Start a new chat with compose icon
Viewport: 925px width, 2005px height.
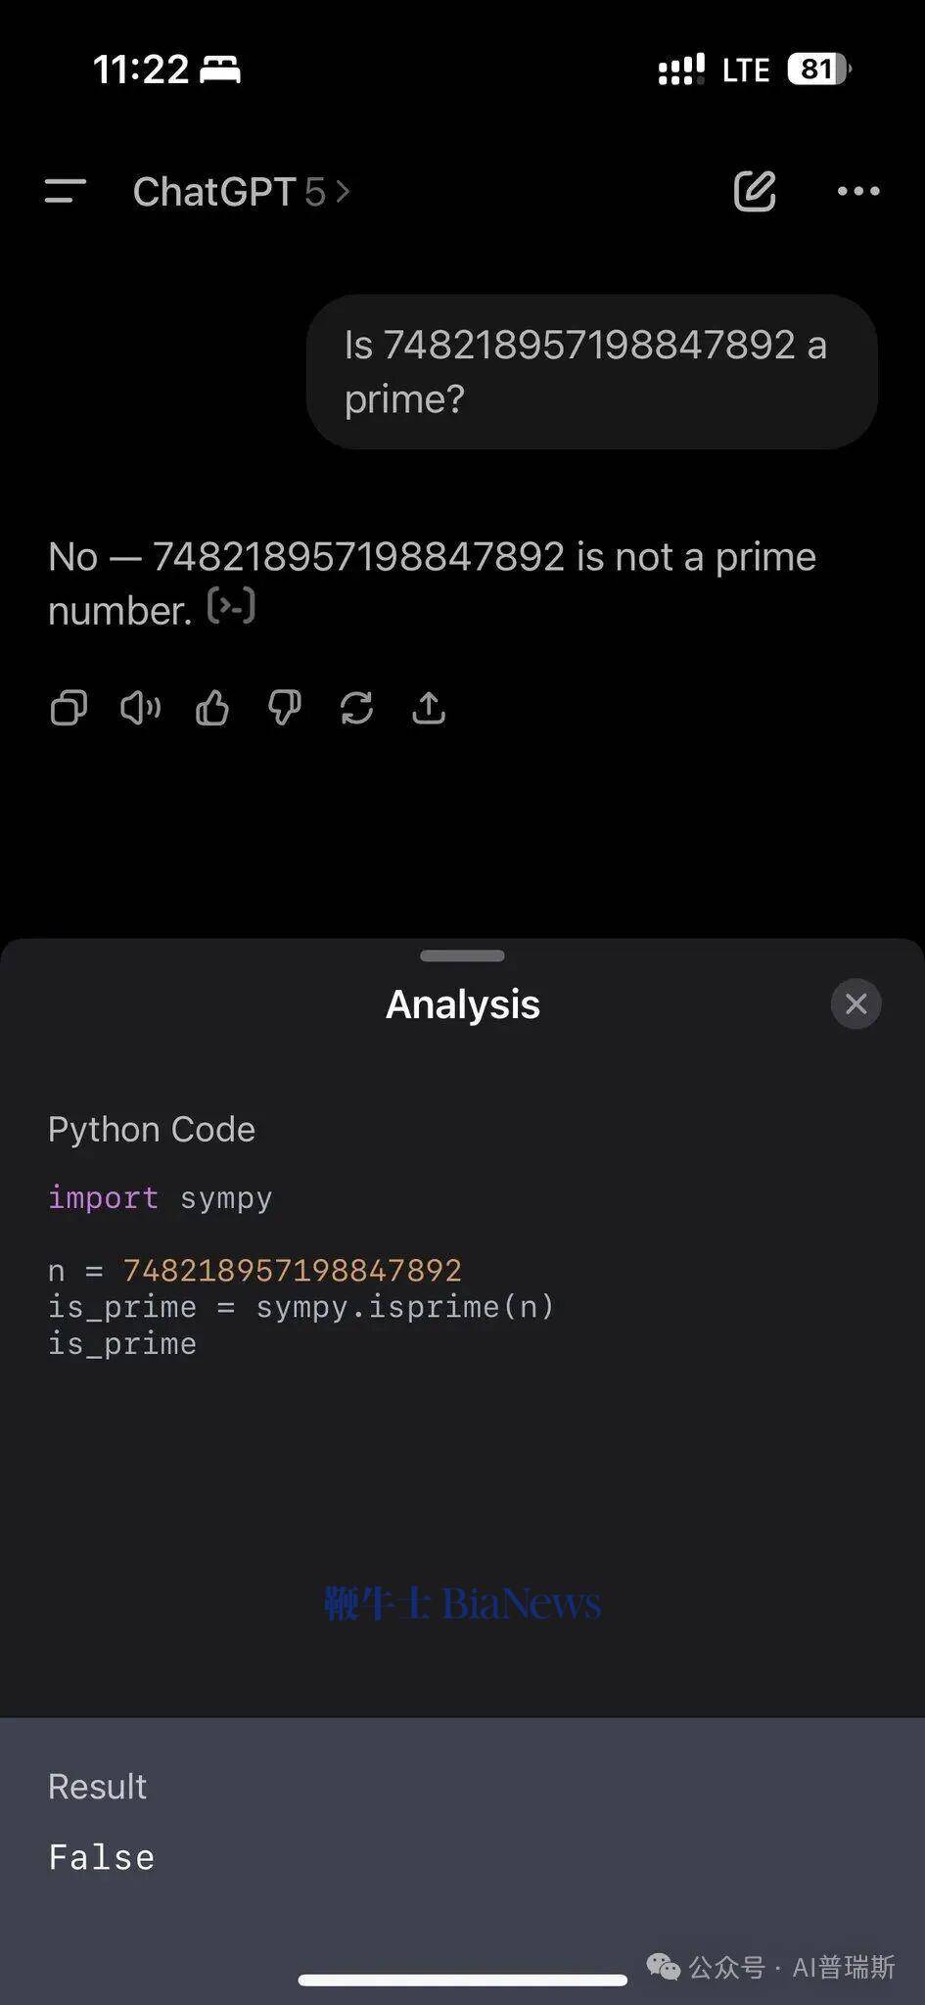click(755, 191)
